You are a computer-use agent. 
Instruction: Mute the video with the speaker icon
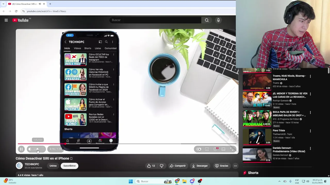coord(30,149)
